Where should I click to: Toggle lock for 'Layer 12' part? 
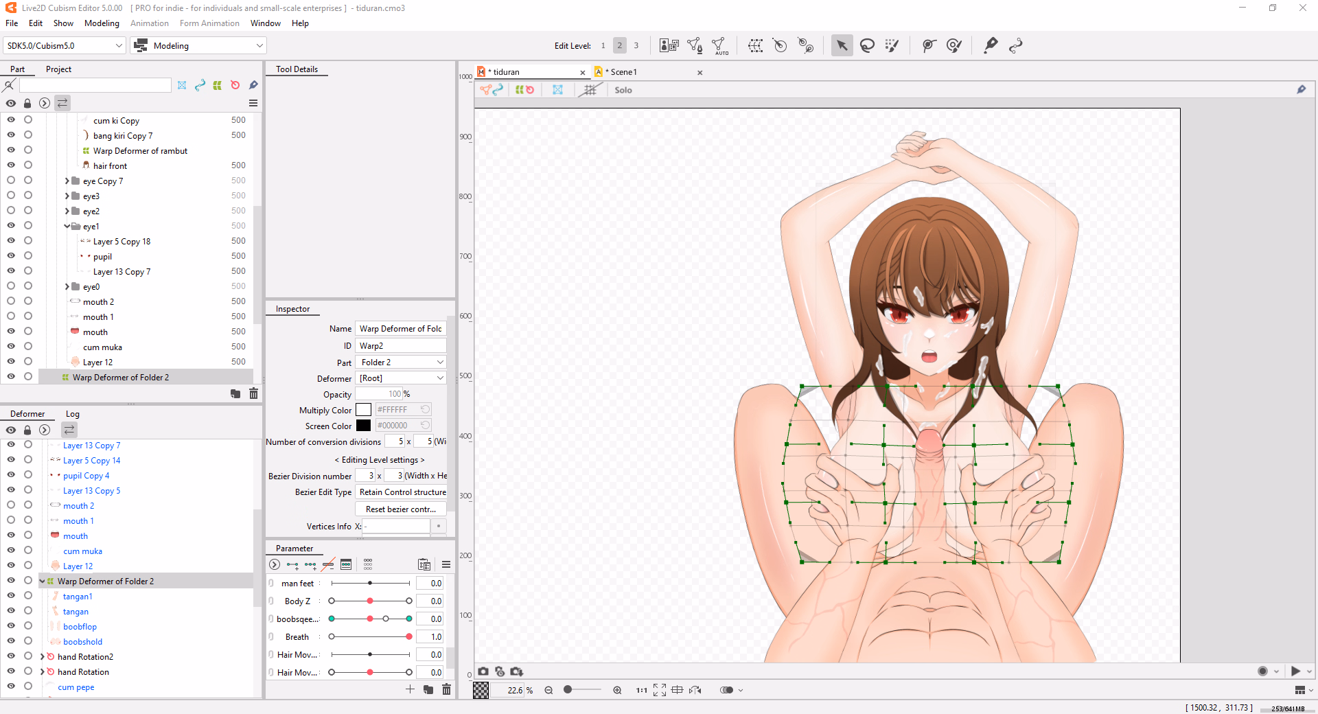(28, 361)
